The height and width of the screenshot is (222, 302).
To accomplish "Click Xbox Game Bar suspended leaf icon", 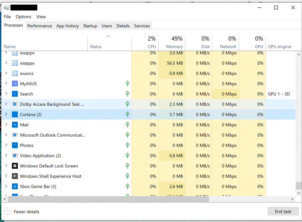I will (x=127, y=186).
